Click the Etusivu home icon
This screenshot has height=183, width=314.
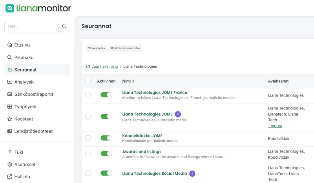[9, 45]
